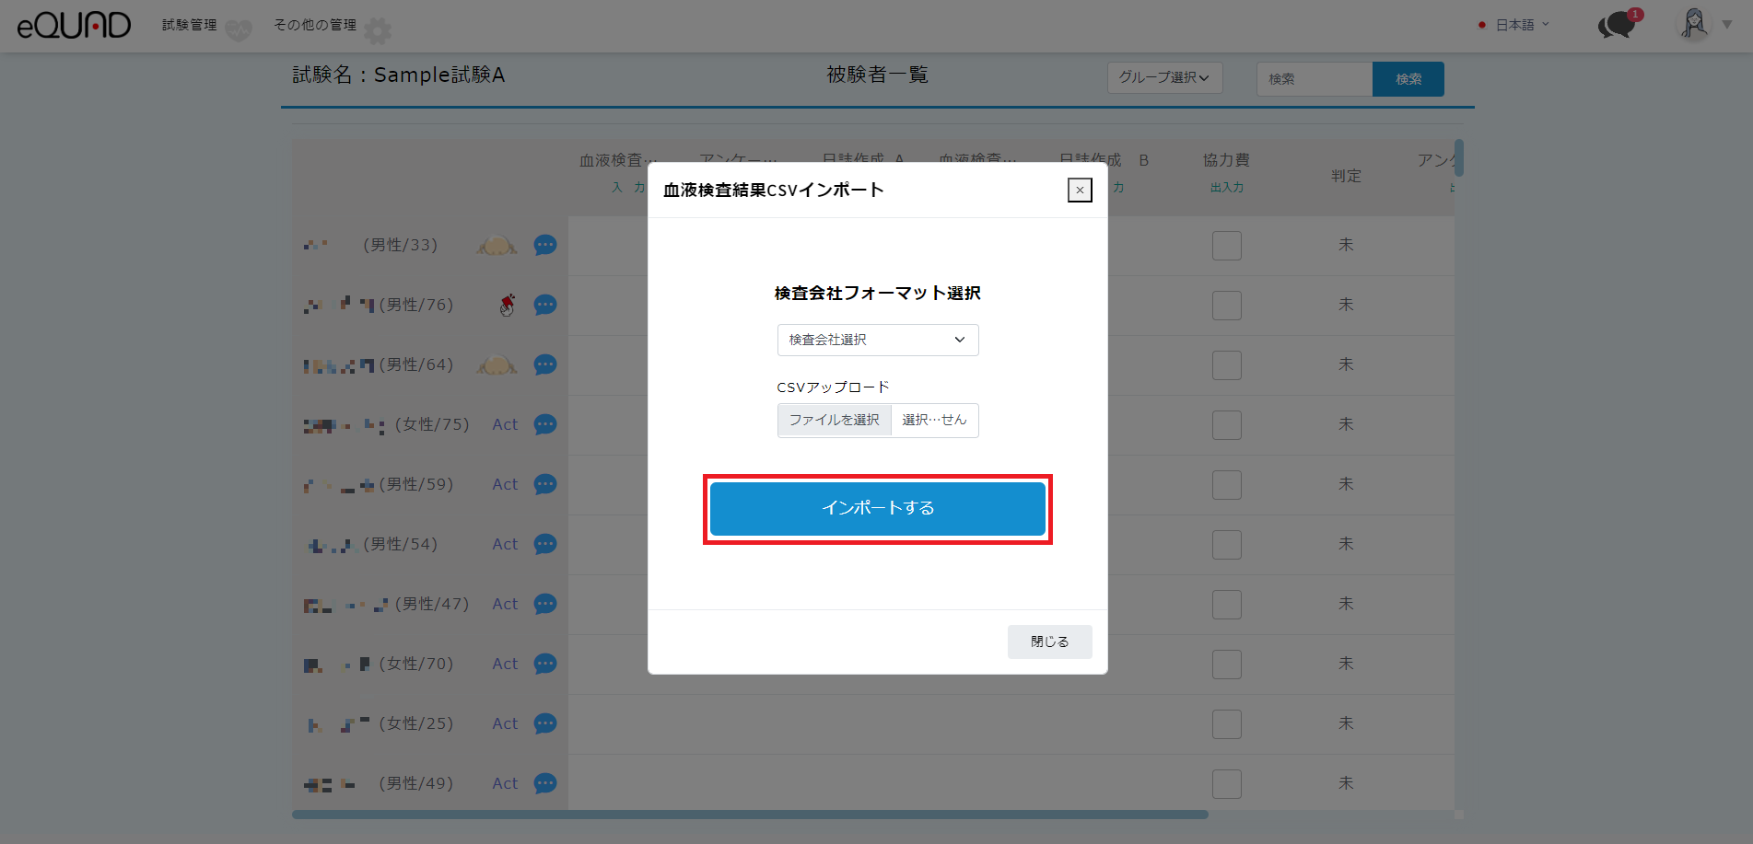1753x844 pixels.
Task: Open chat bubble for the 男性/33 subject
Action: 545,245
